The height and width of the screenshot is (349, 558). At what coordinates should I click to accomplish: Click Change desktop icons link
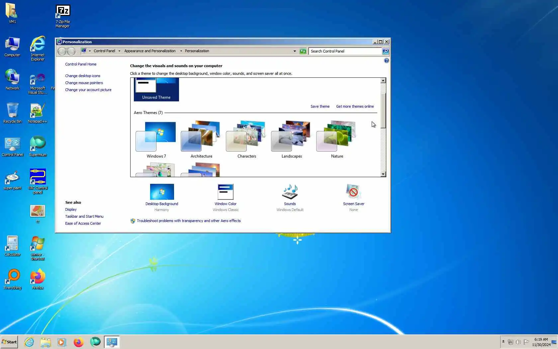point(82,76)
